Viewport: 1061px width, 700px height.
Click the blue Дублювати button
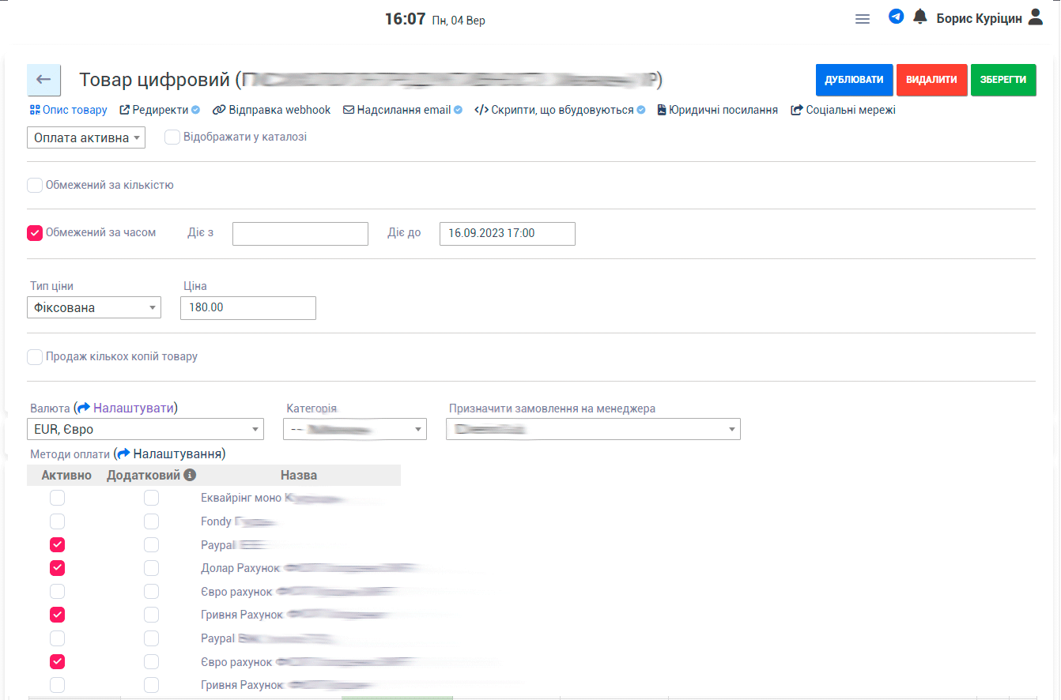854,80
